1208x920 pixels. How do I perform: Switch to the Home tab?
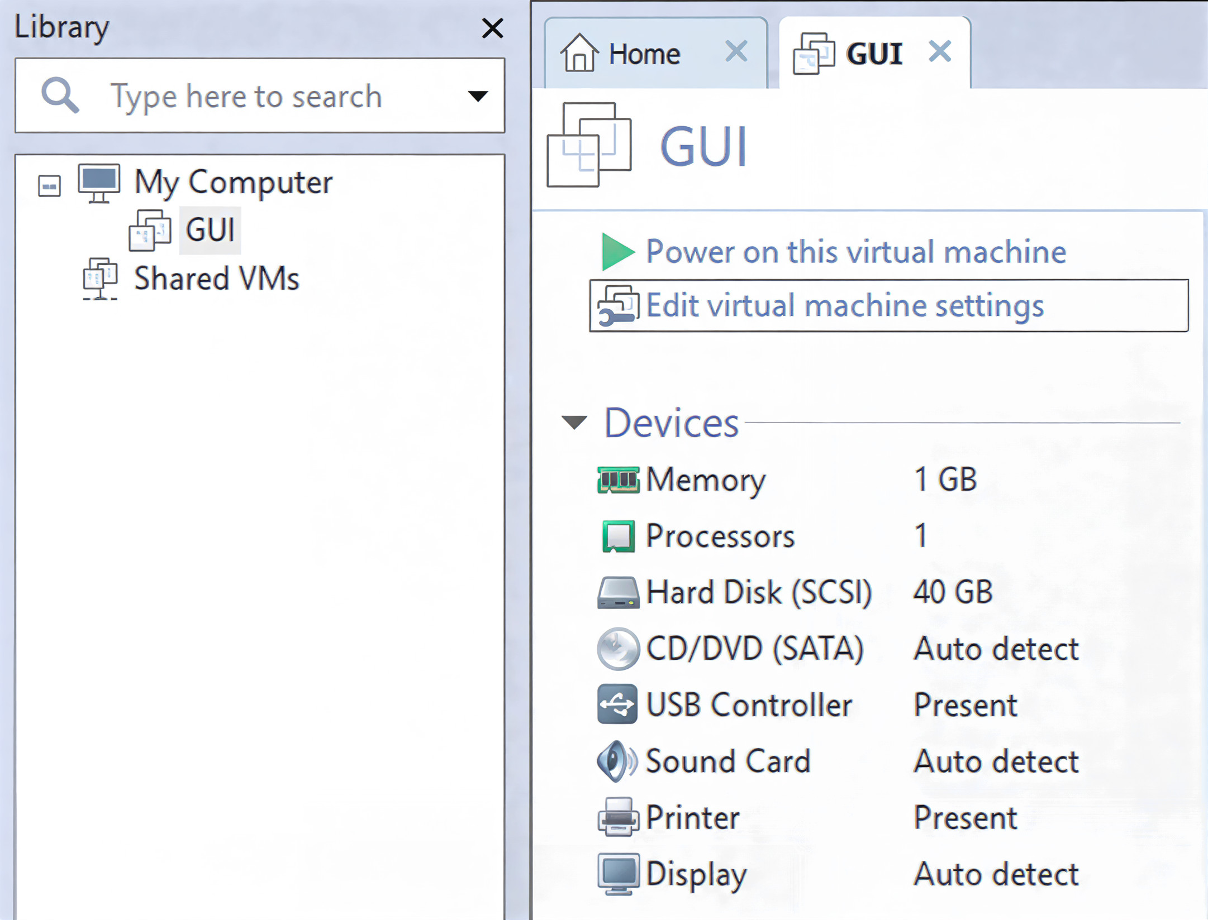pos(644,54)
